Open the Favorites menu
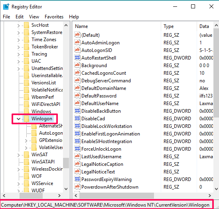 [x=54, y=17]
